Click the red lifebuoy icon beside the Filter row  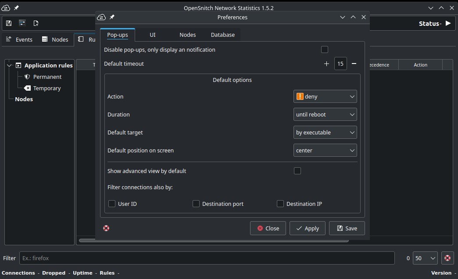coord(447,258)
